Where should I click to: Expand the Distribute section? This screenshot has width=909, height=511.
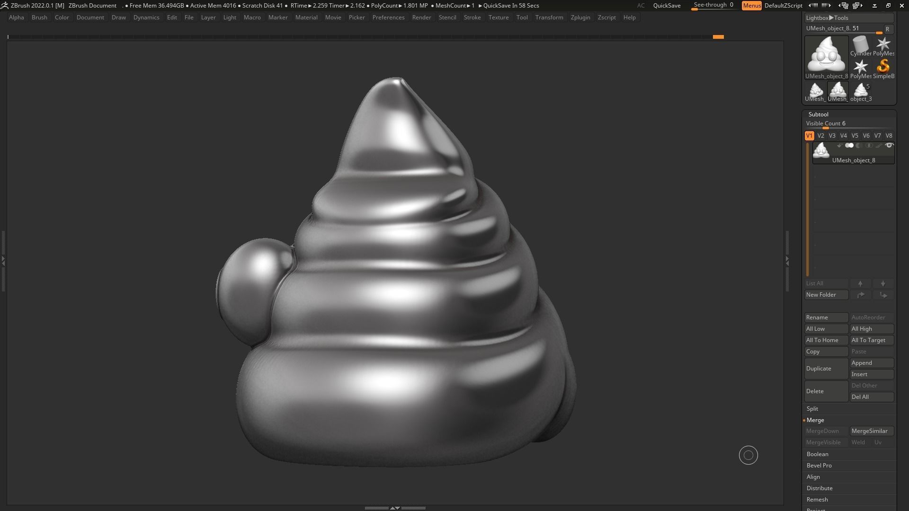[x=820, y=488]
